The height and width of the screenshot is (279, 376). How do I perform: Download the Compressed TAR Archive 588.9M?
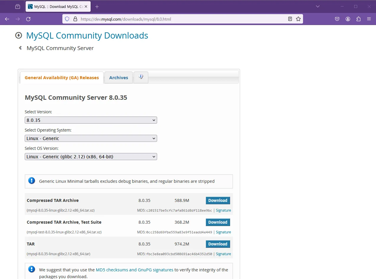coord(218,200)
